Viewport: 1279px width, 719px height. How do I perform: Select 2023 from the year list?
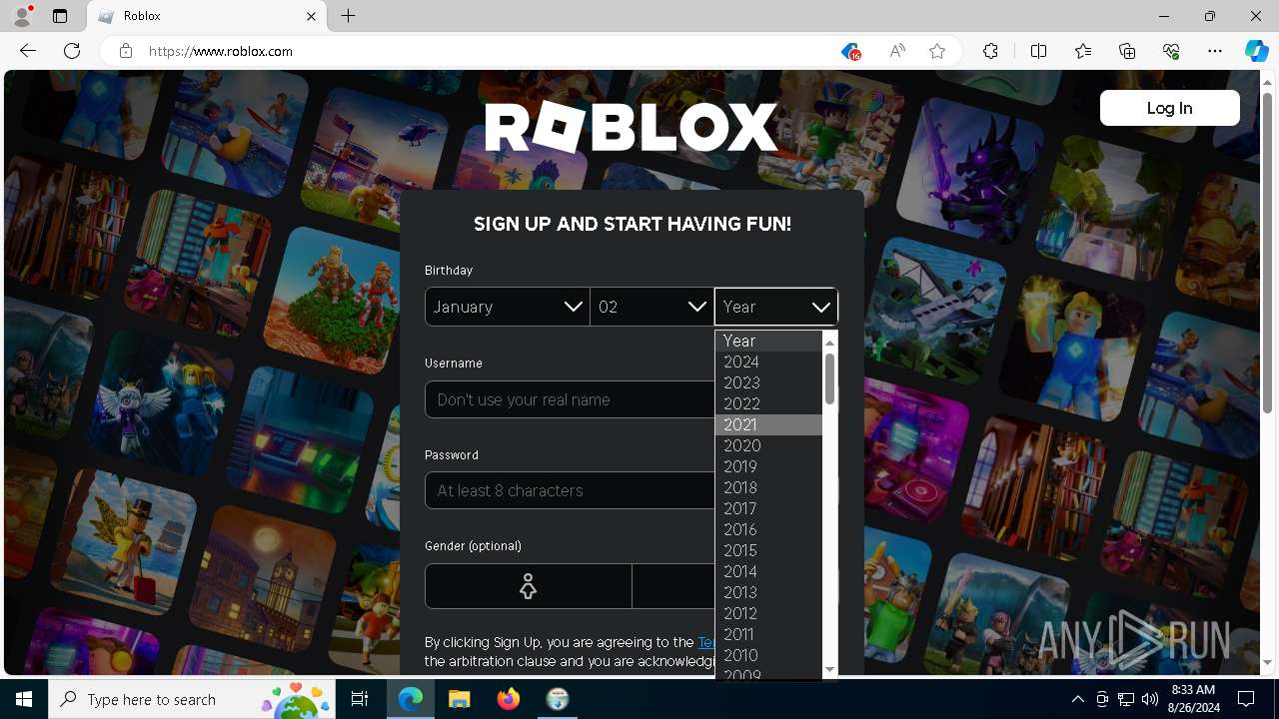pyautogui.click(x=768, y=382)
